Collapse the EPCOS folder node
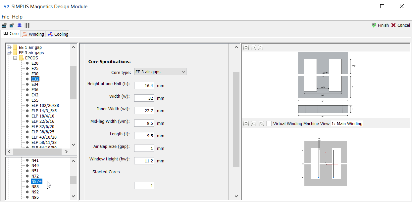412x202 pixels. coord(15,58)
